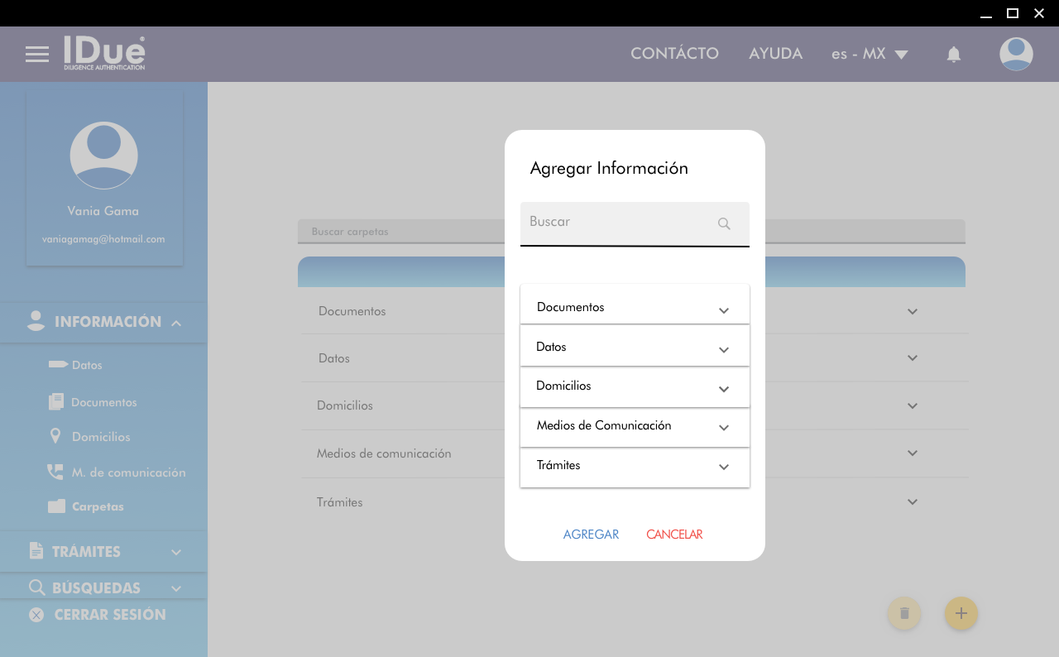Open the hamburger menu icon
Viewport: 1059px width, 657px height.
click(x=37, y=55)
